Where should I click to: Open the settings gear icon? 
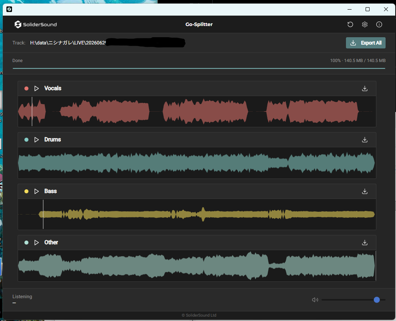coord(365,24)
